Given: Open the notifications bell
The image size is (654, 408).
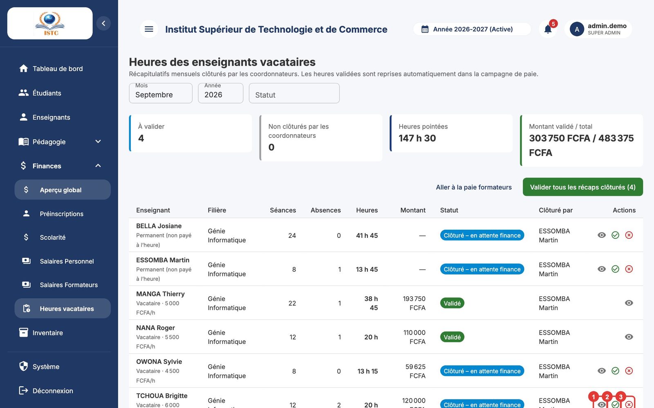Looking at the screenshot, I should click(x=548, y=29).
